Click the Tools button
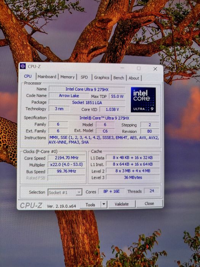Viewport: 200px width, 267px height. click(90, 204)
